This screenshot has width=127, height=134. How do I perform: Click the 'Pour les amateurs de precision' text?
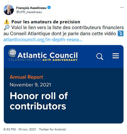pos(46,22)
